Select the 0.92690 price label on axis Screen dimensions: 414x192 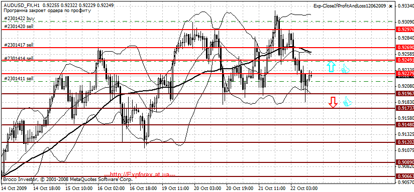click(405, 48)
